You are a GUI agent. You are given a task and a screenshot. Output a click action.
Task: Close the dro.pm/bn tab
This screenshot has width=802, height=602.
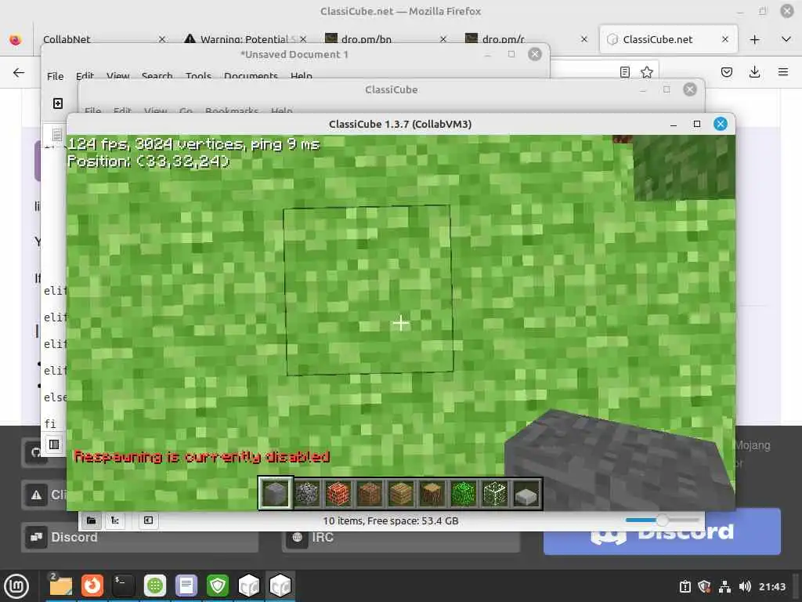[x=443, y=39]
